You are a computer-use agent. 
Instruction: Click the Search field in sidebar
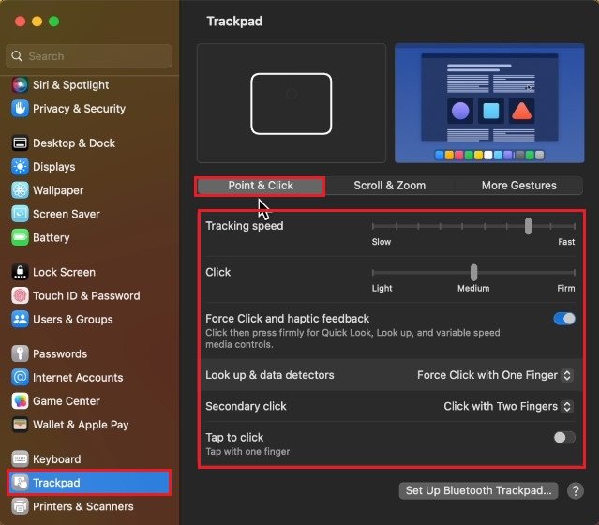click(x=89, y=56)
